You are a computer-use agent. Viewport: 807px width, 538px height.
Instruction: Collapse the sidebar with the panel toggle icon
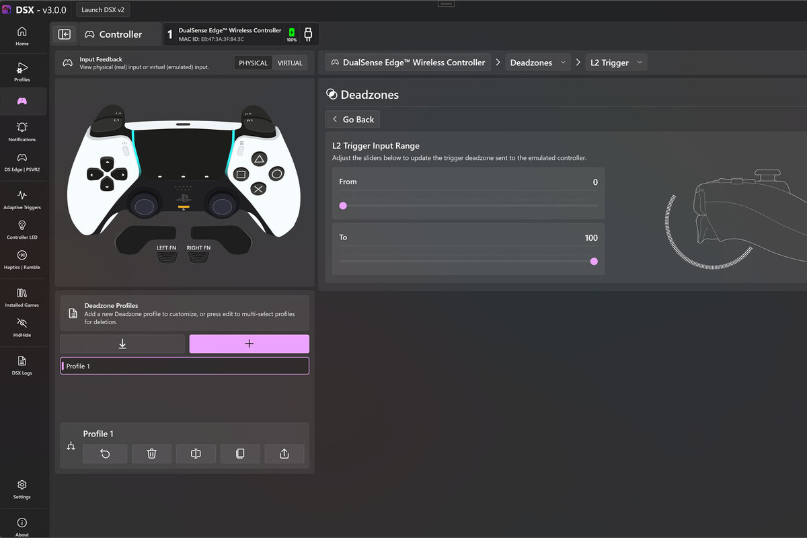pyautogui.click(x=65, y=34)
